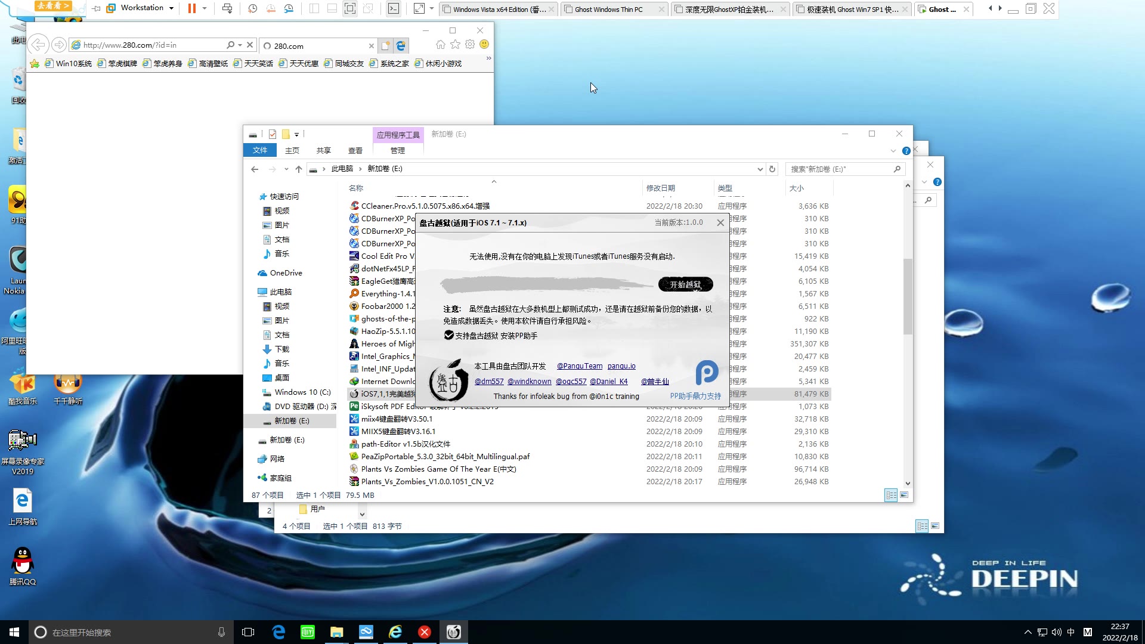1145x644 pixels.
Task: Toggle the 中 input method indicator in the tray
Action: [x=1071, y=632]
